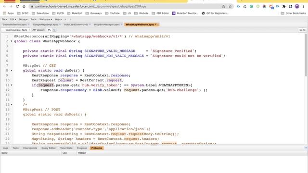Open the Help menu
The image size is (308, 173).
coord(58,19)
